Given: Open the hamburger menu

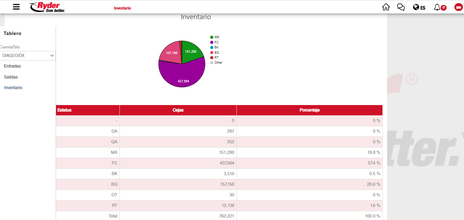Looking at the screenshot, I should [16, 7].
